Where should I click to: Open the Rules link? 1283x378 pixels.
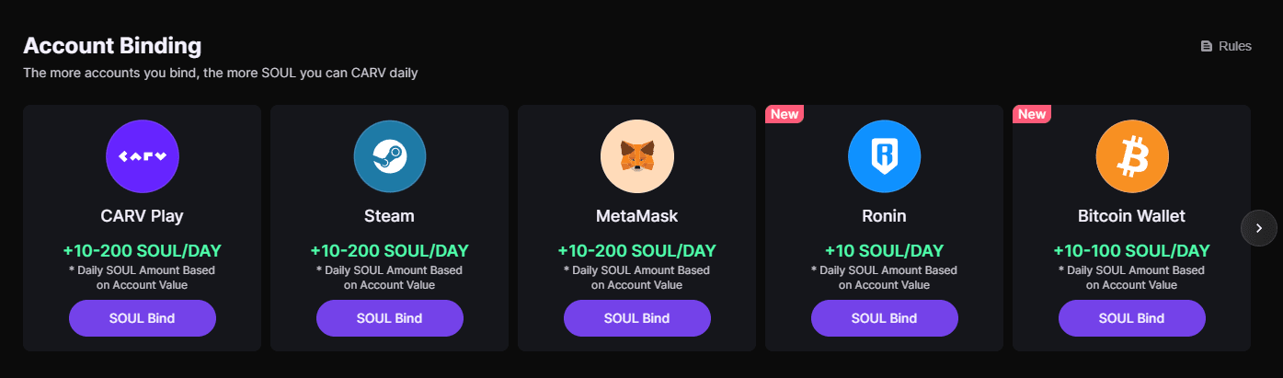click(x=1234, y=46)
